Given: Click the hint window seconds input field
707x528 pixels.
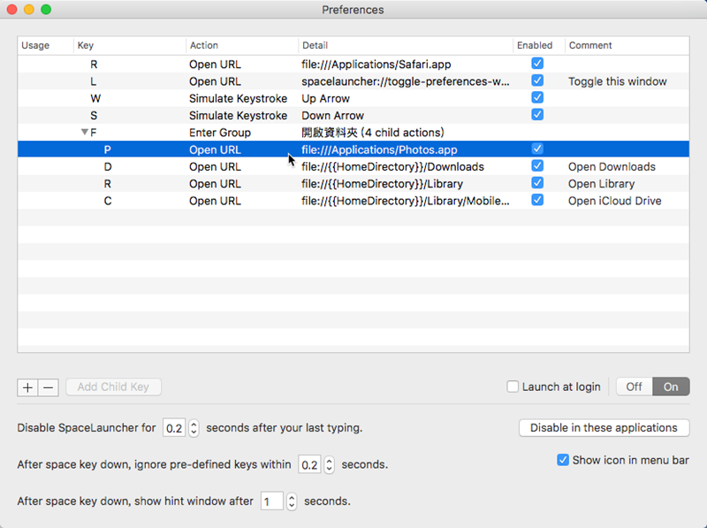Looking at the screenshot, I should (x=271, y=501).
